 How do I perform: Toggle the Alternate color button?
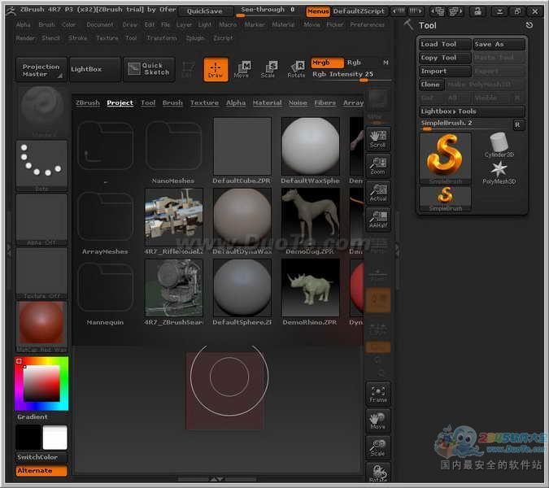41,471
